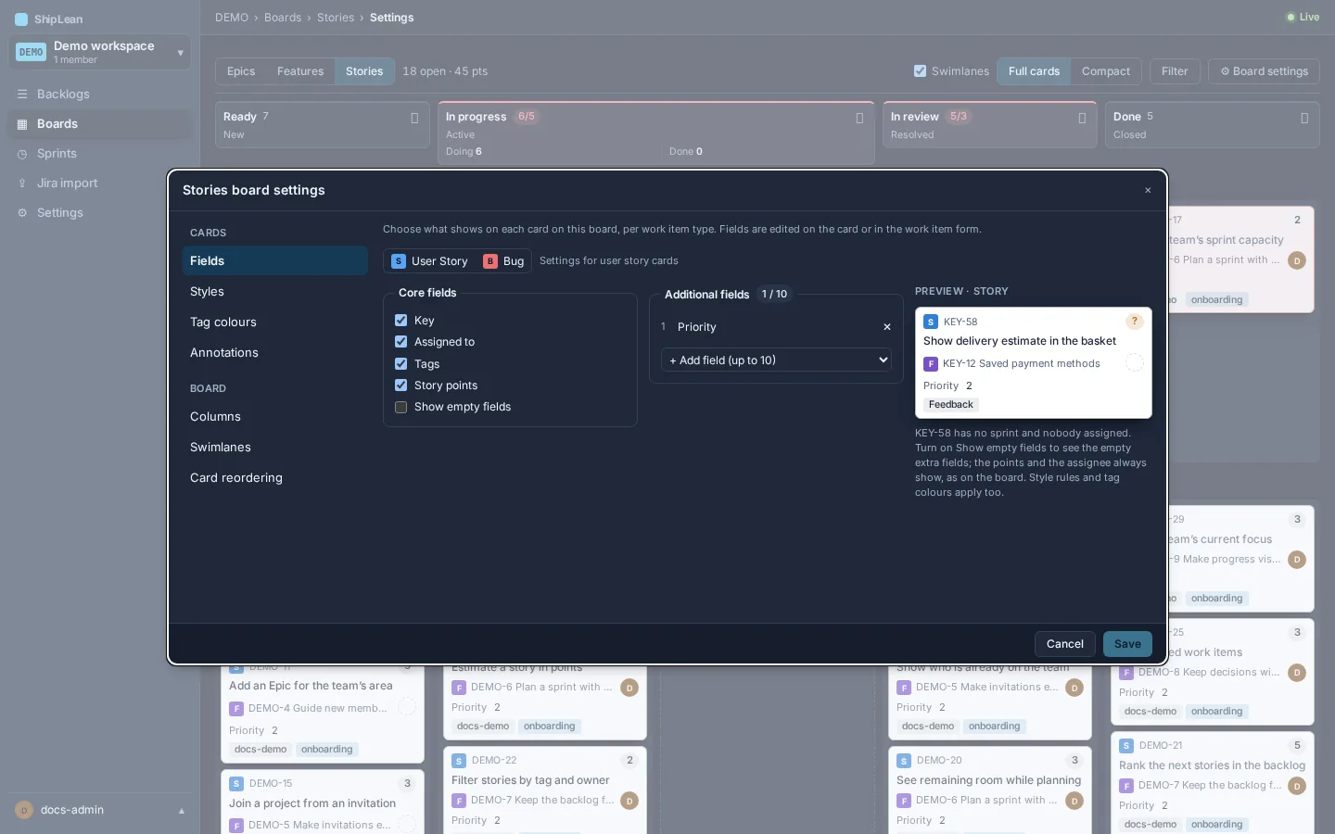Viewport: 1335px width, 834px height.
Task: Remove the Priority additional field
Action: (887, 327)
